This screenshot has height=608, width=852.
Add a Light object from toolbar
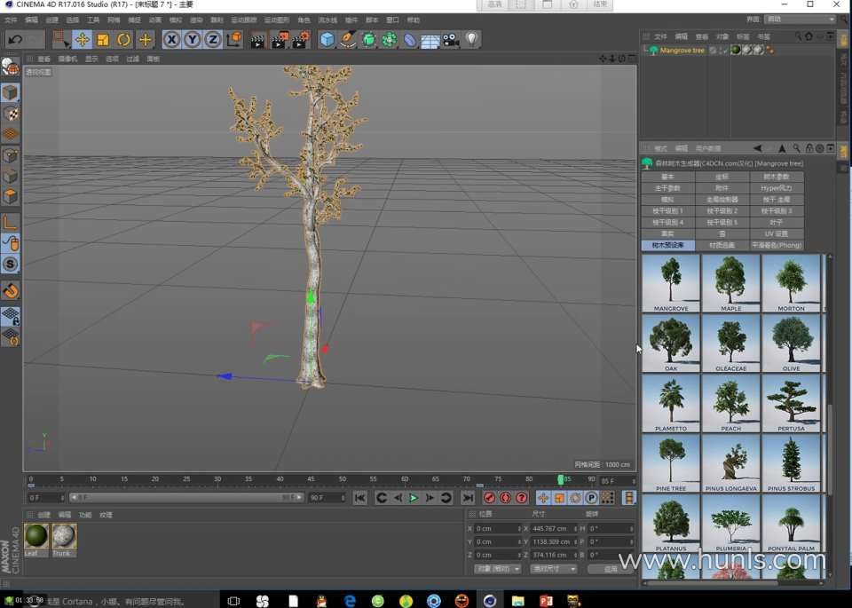471,40
